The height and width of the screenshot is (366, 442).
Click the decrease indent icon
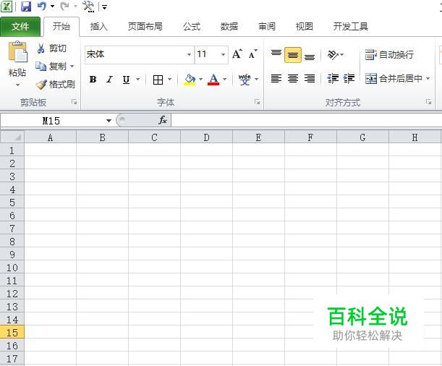coord(333,79)
